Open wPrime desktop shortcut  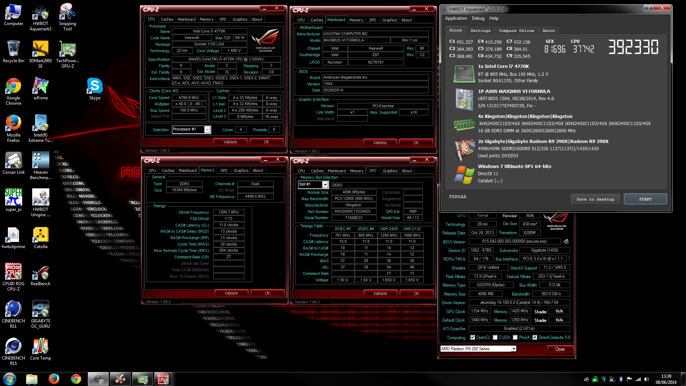(40, 89)
